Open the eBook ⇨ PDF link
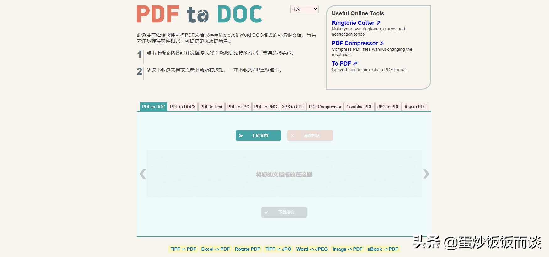This screenshot has width=549, height=257. (383, 249)
